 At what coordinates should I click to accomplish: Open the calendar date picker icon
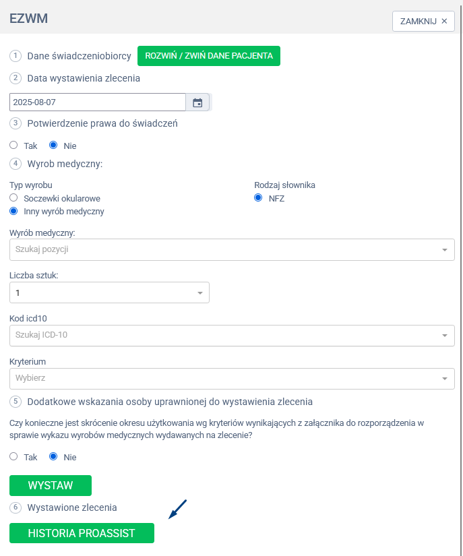(x=197, y=102)
